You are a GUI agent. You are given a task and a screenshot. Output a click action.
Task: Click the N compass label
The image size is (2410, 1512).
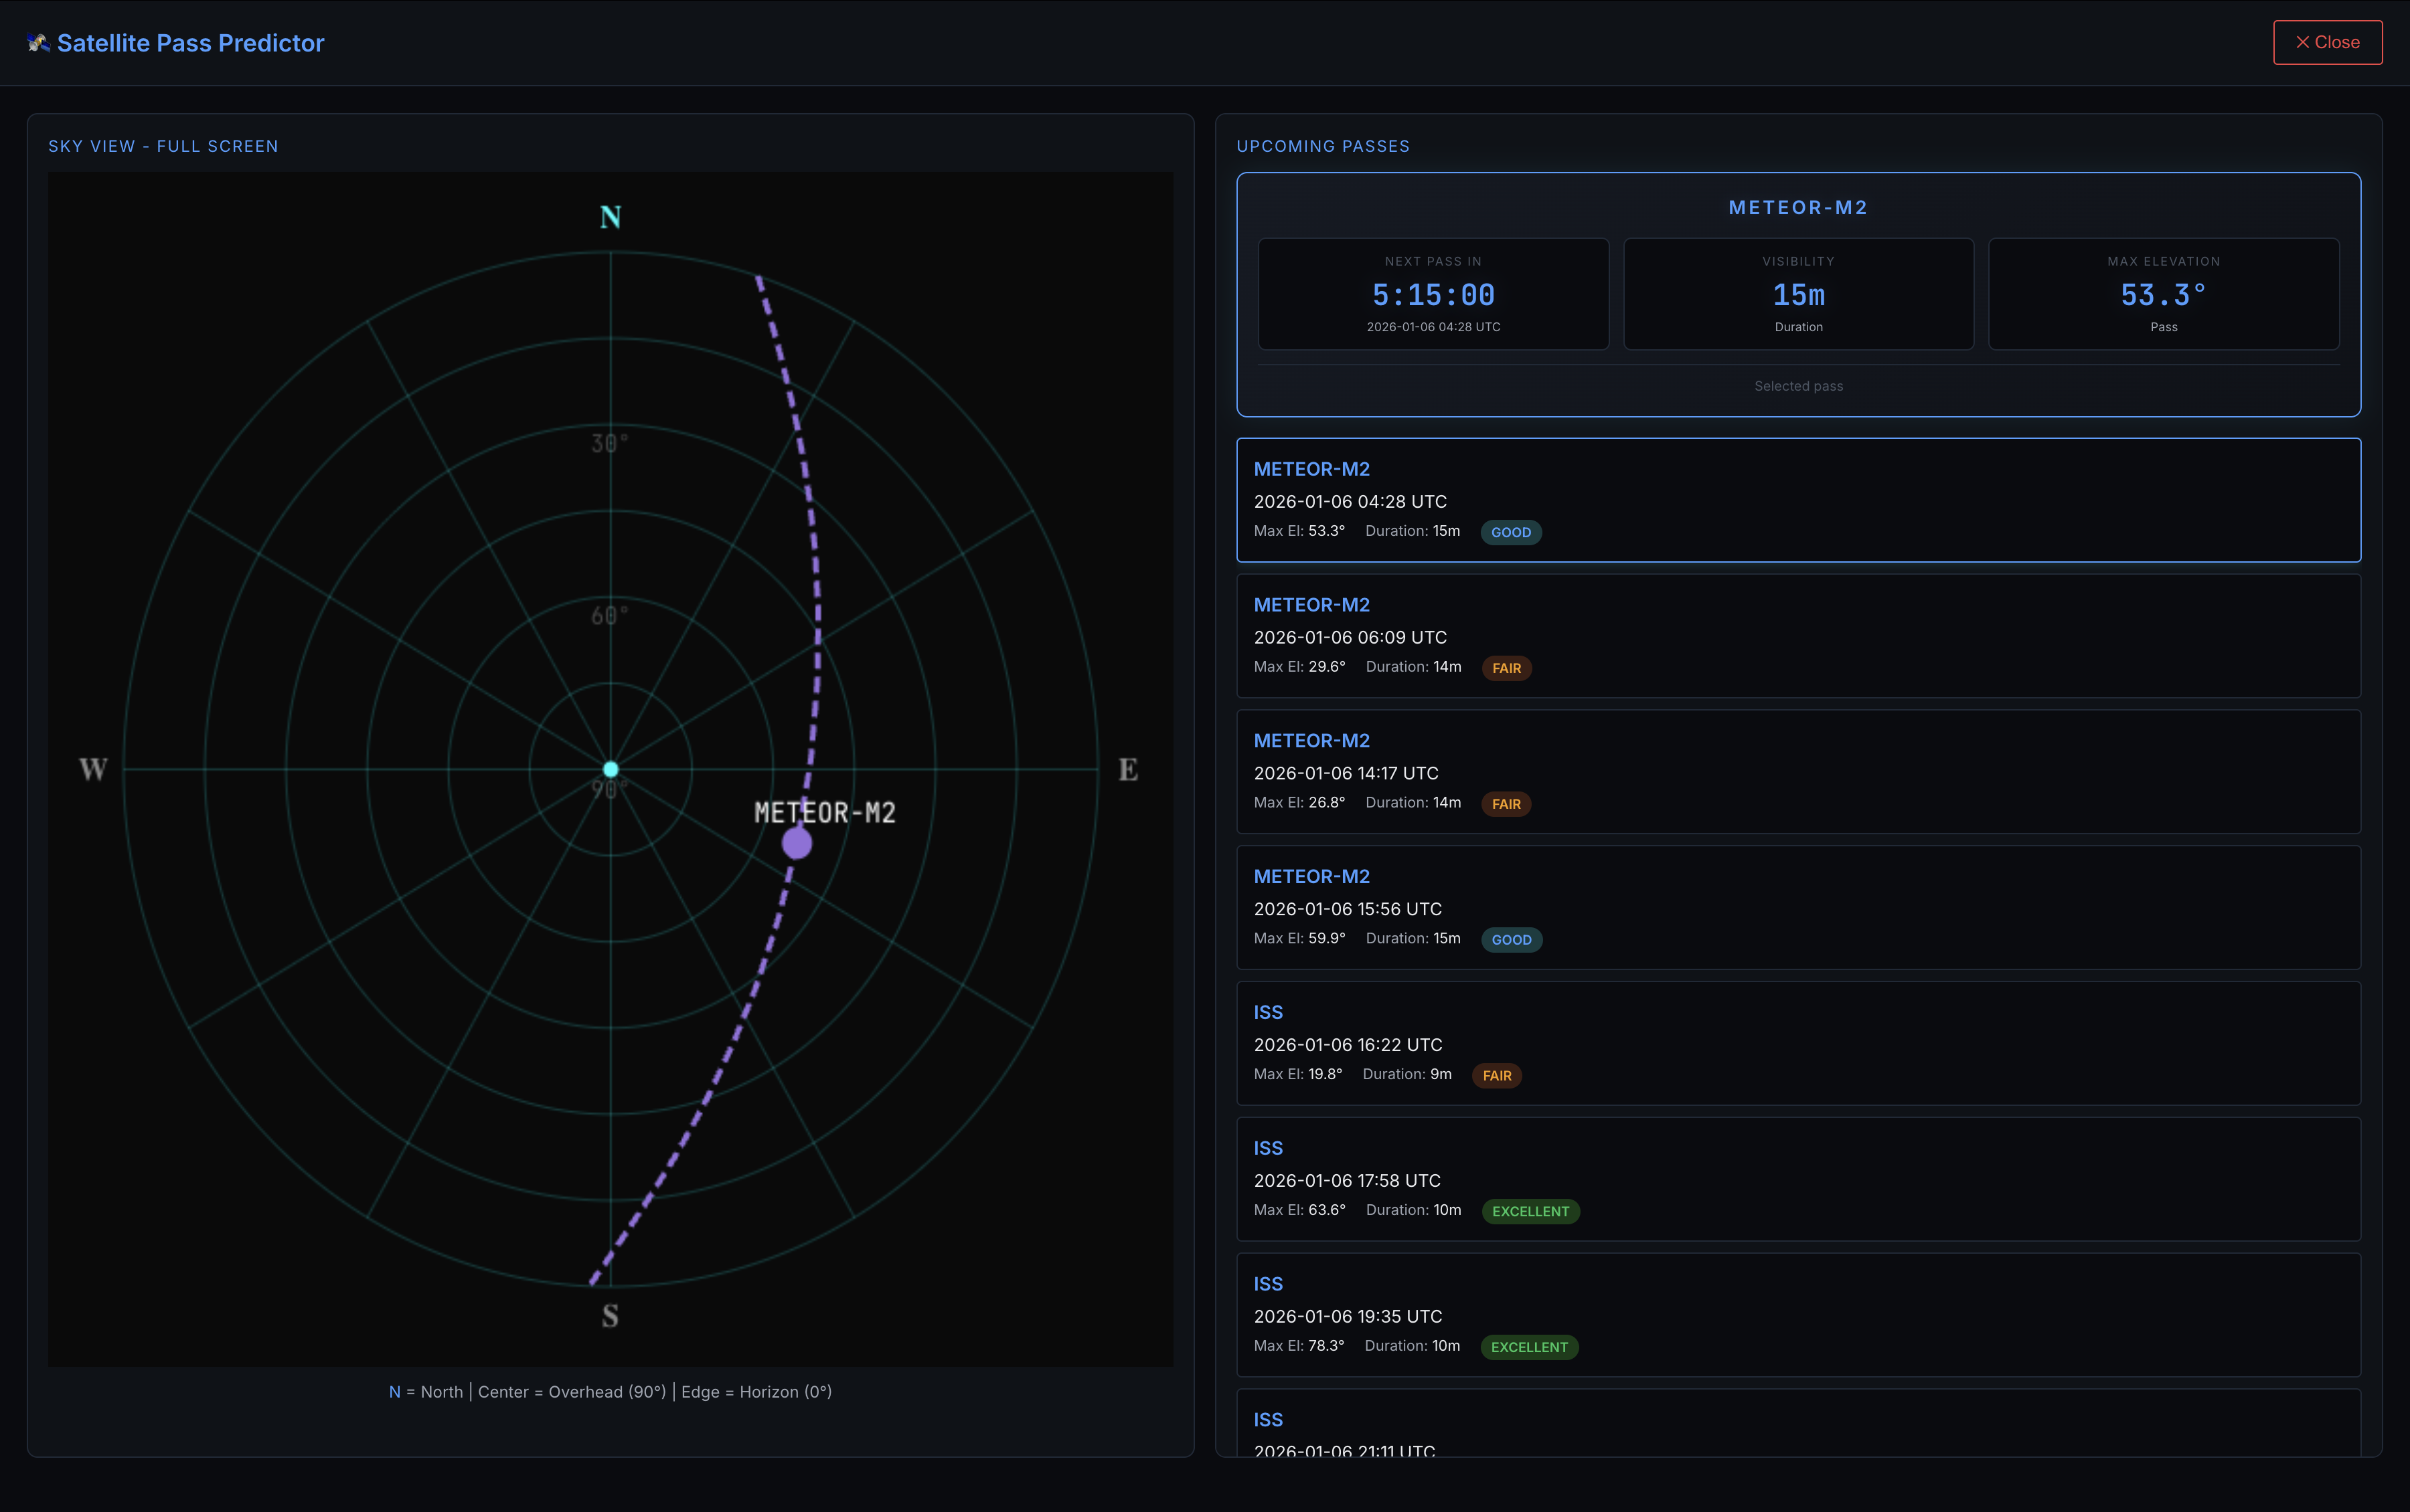tap(611, 217)
